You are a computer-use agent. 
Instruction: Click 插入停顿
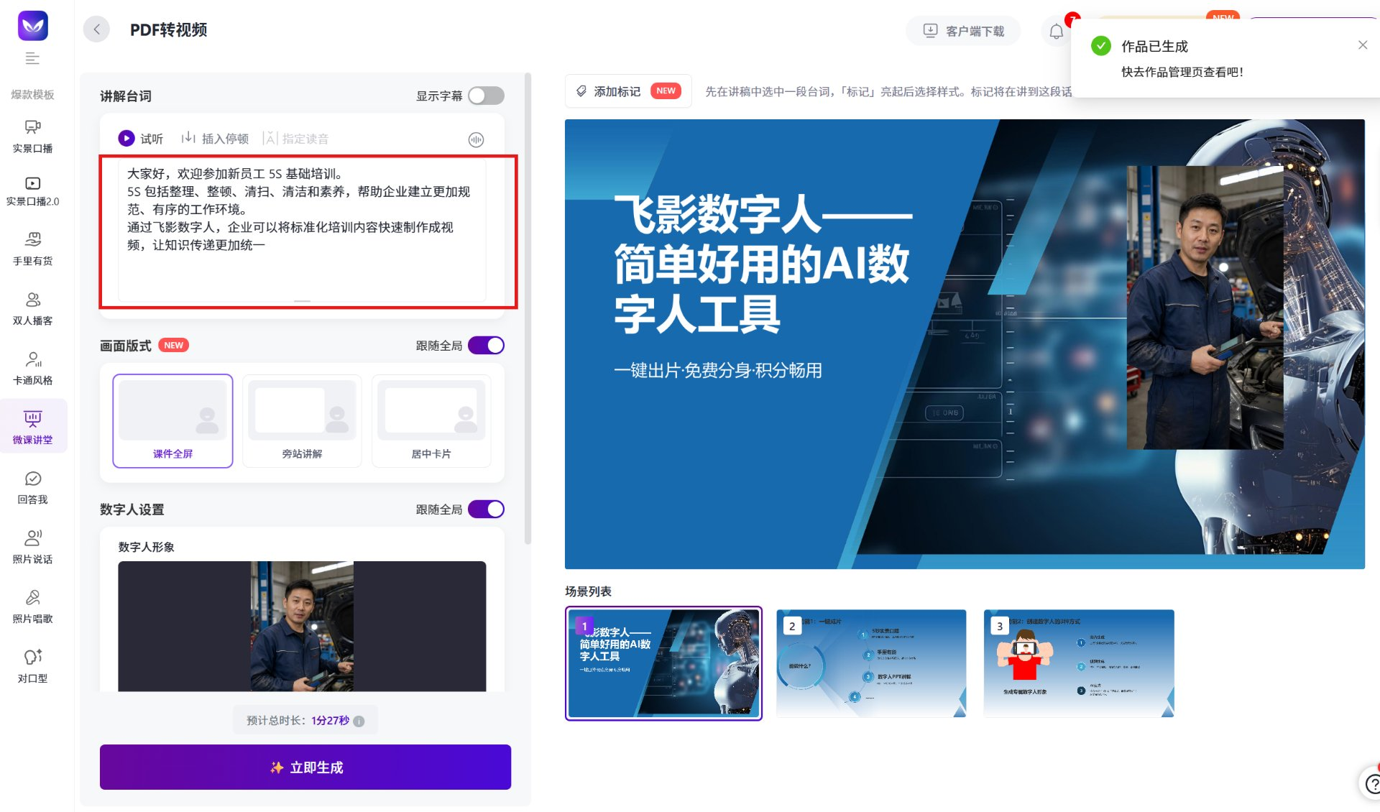point(215,138)
